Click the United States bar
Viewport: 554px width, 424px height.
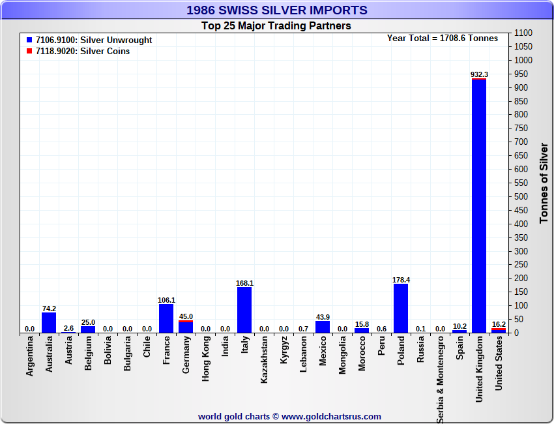click(x=499, y=331)
